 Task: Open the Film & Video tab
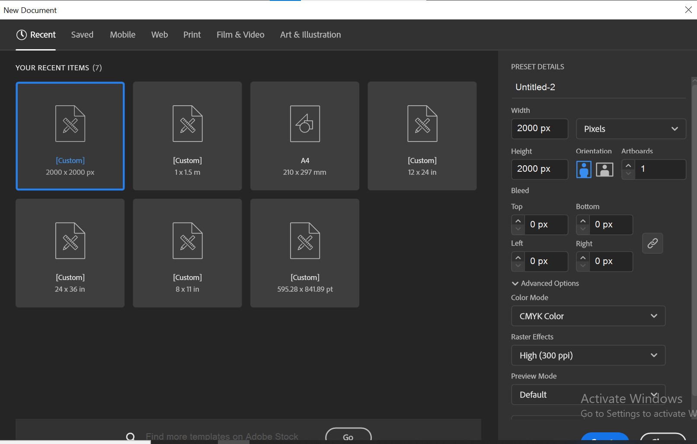[x=240, y=35]
